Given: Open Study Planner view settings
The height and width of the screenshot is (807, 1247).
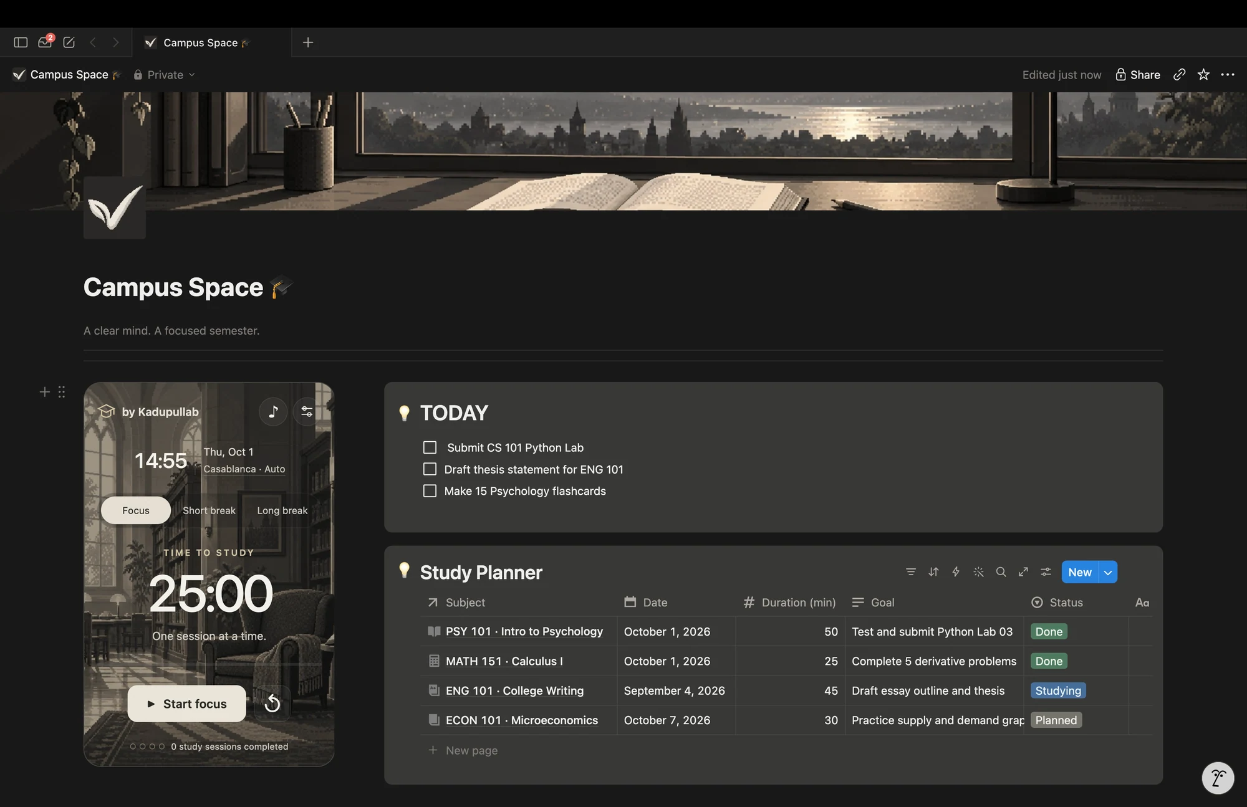Looking at the screenshot, I should point(1046,572).
